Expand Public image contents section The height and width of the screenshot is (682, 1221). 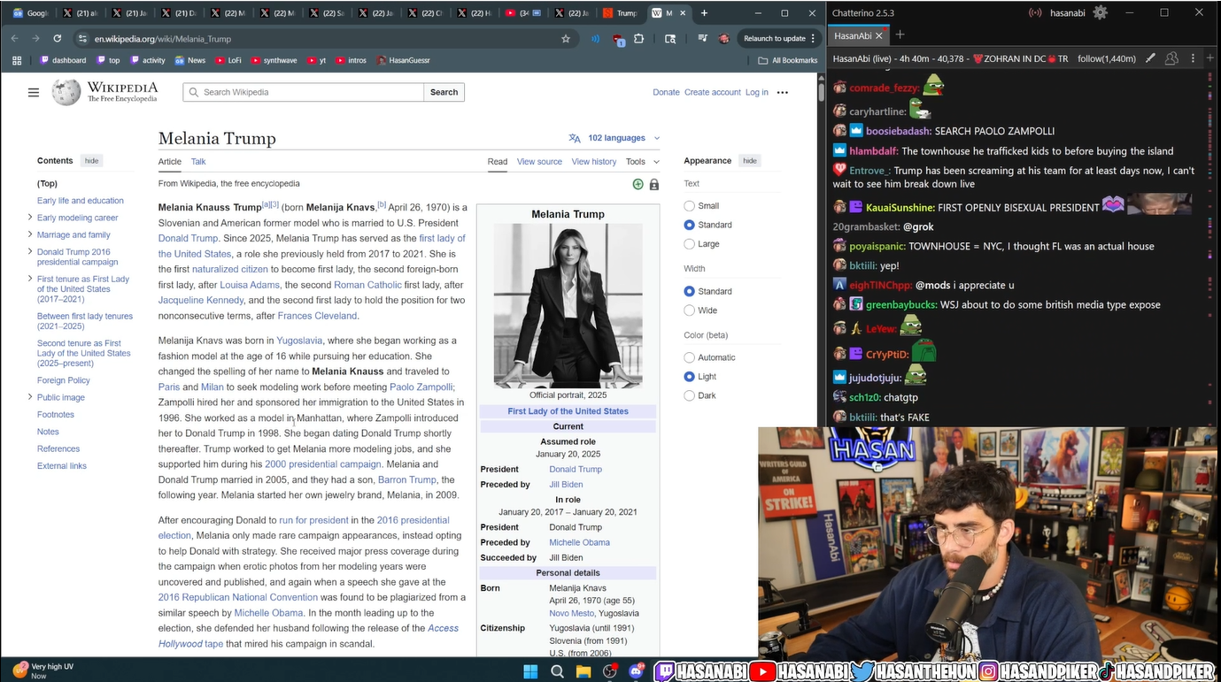point(30,397)
